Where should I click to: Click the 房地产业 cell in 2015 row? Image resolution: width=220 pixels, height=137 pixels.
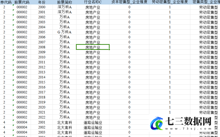point(93,82)
